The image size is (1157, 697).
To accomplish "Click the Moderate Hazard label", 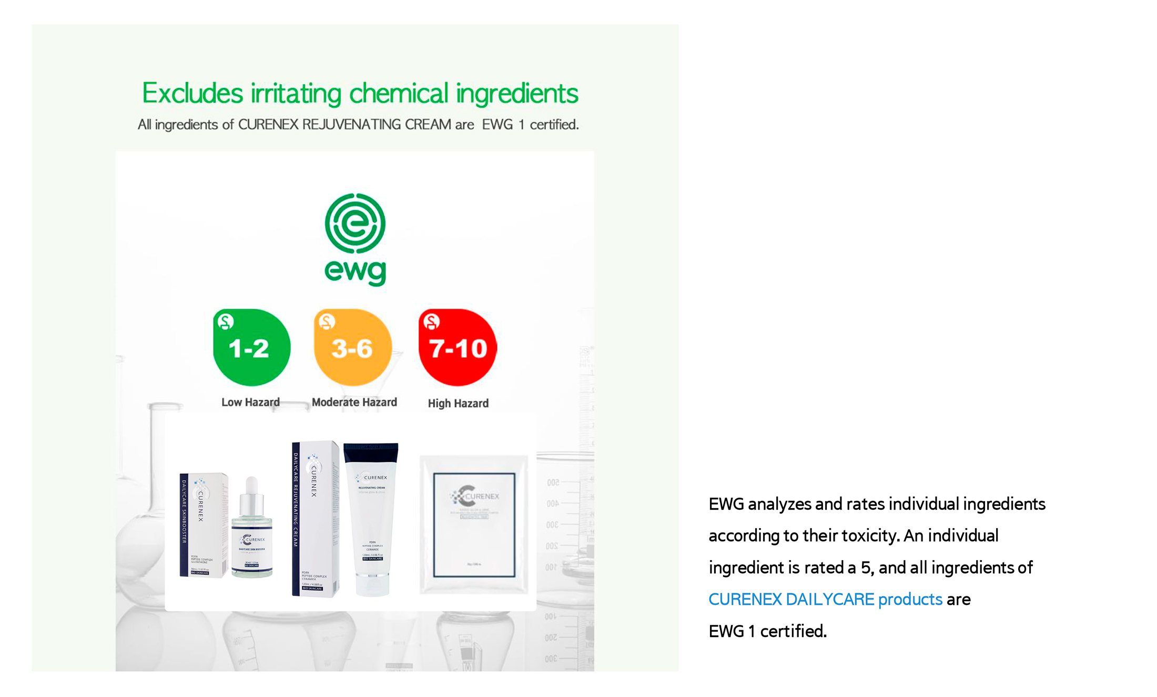I will pos(354,402).
